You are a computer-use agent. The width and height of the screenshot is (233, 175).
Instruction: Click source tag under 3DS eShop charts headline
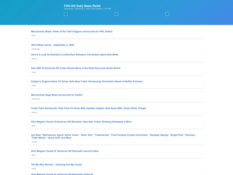pos(36,49)
